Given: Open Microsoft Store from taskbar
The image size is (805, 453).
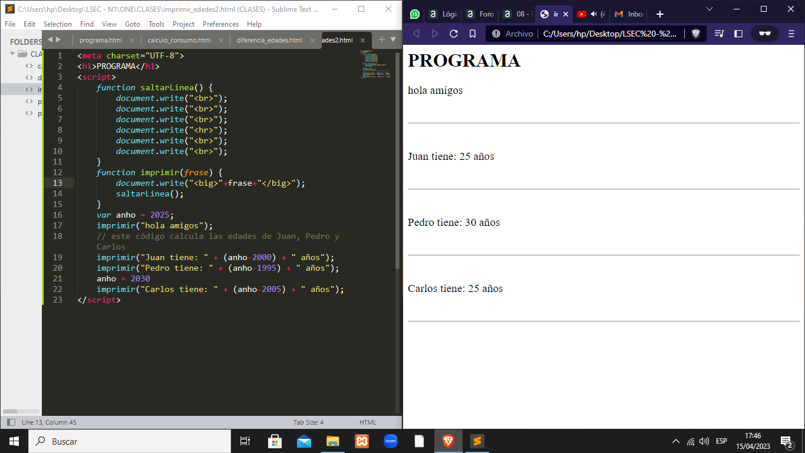Looking at the screenshot, I should click(x=275, y=441).
